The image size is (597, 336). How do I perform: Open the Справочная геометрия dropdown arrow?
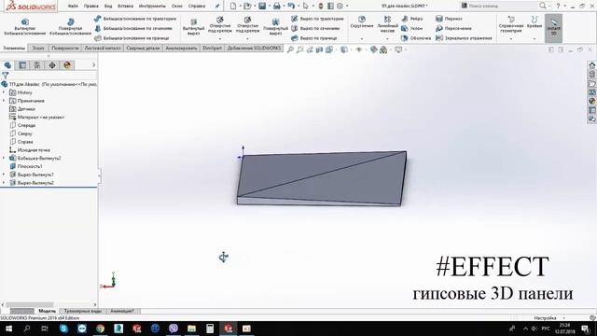point(511,38)
